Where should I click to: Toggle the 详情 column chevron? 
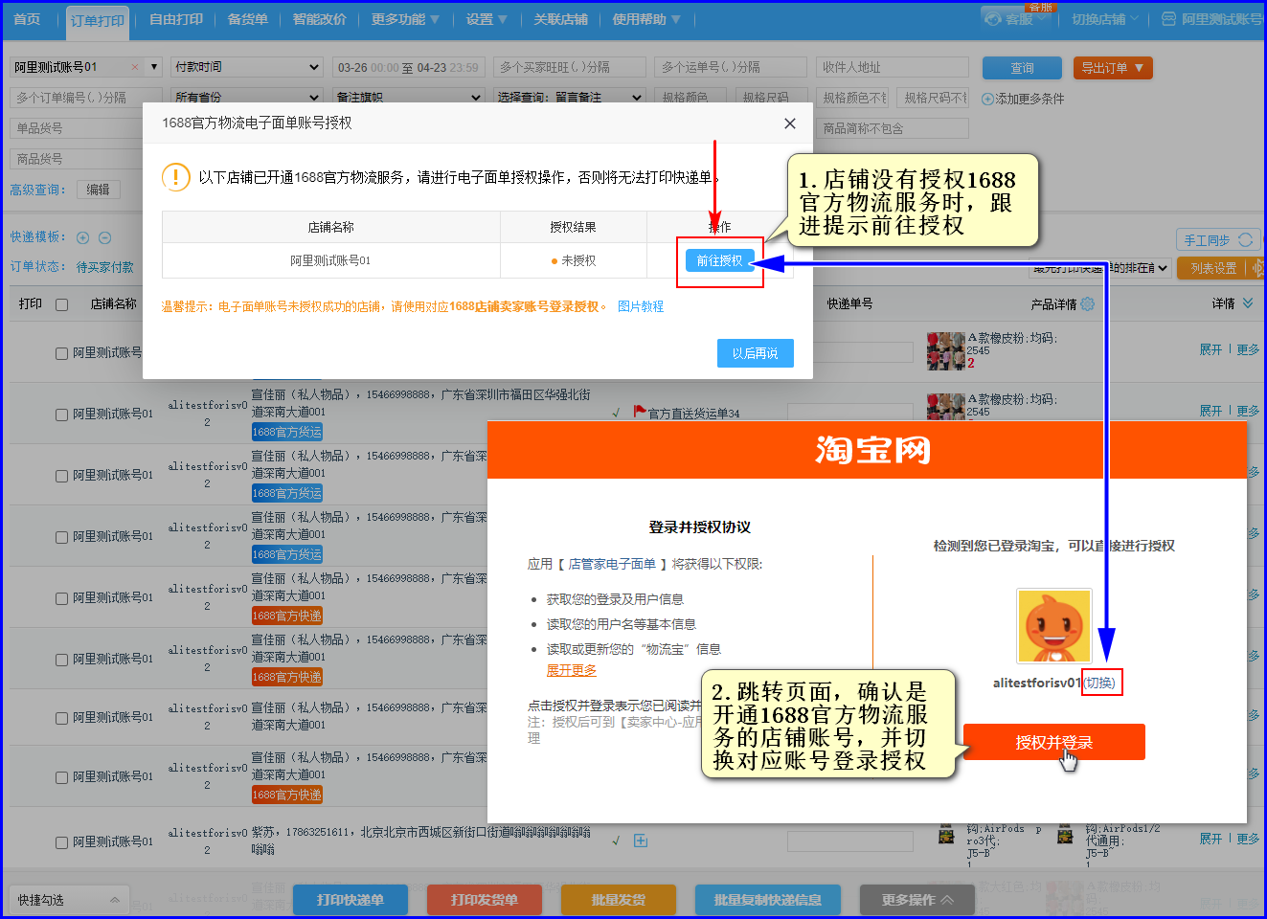point(1248,303)
